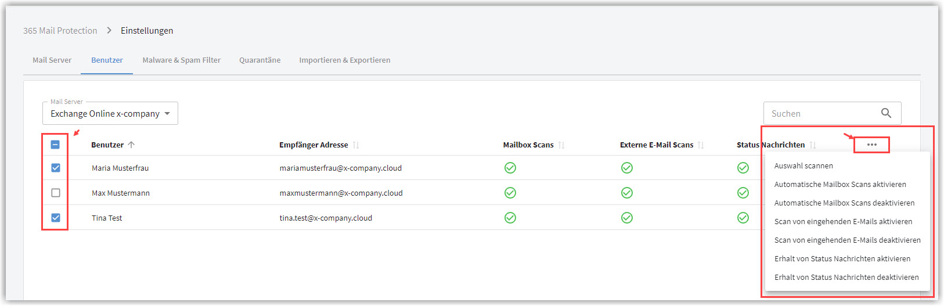
Task: Click the Status Nachrichten column header
Action: coord(771,145)
